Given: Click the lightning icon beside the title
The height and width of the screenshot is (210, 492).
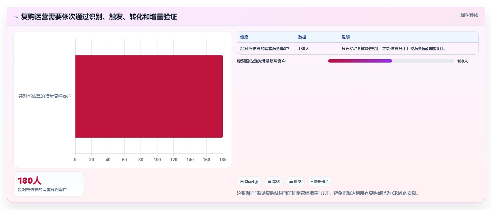Looking at the screenshot, I should (16, 17).
